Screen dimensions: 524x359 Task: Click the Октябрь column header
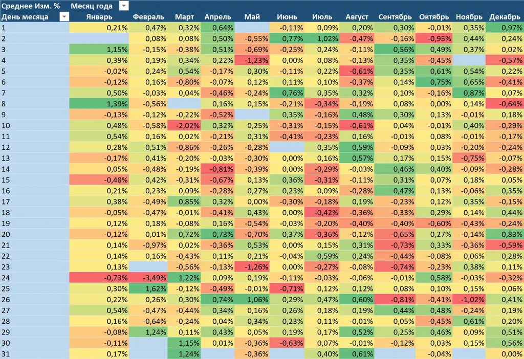tap(434, 17)
